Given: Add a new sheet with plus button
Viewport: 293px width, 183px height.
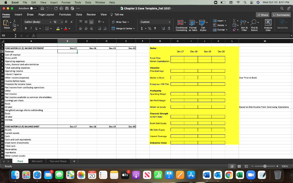Looking at the screenshot, I should (x=74, y=161).
